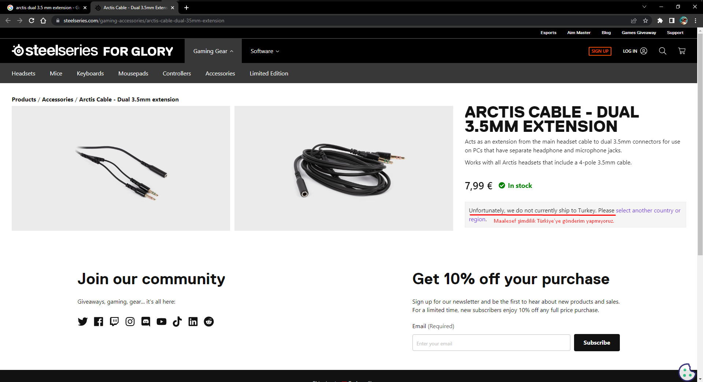703x382 pixels.
Task: Open the shopping cart icon
Action: (x=681, y=51)
